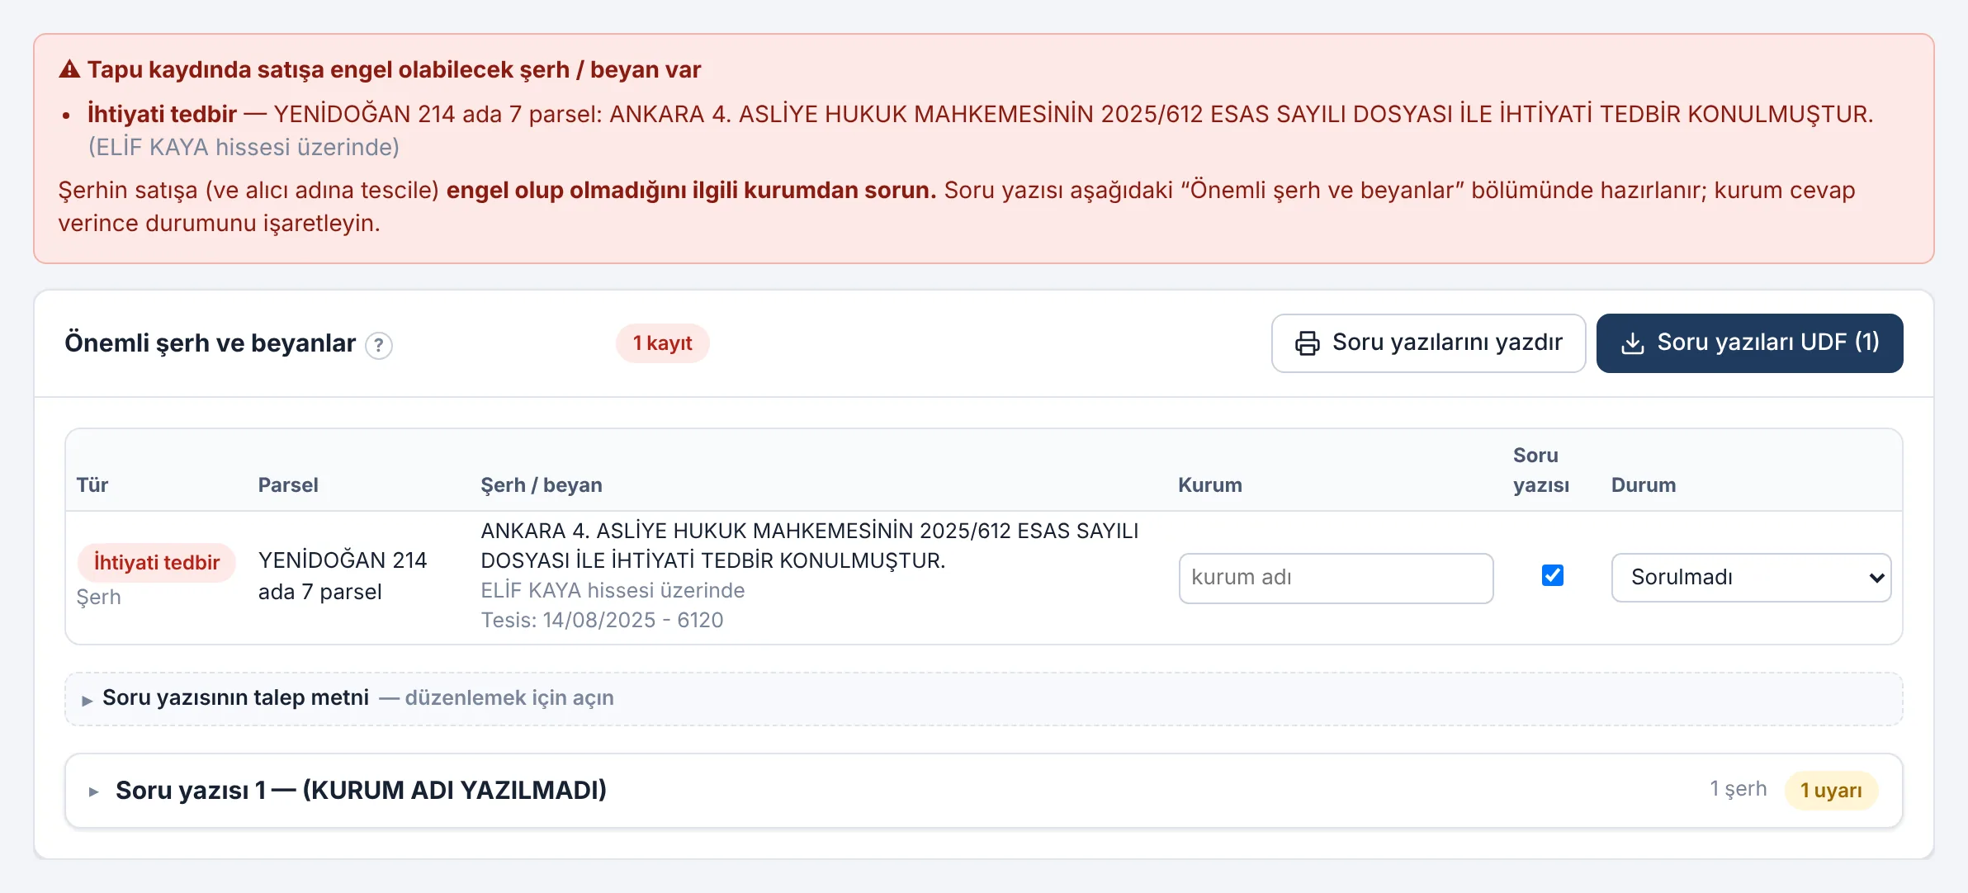
Task: Click the warning triangle icon in alert
Action: click(x=69, y=69)
